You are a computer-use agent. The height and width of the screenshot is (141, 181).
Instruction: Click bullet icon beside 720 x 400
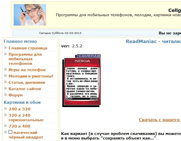point(5,126)
